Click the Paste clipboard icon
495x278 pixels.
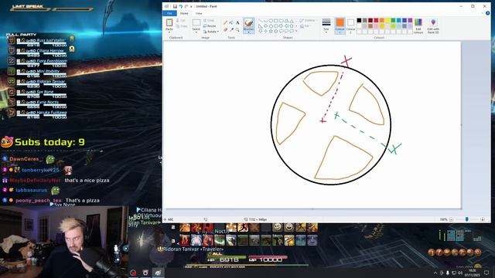(169, 22)
